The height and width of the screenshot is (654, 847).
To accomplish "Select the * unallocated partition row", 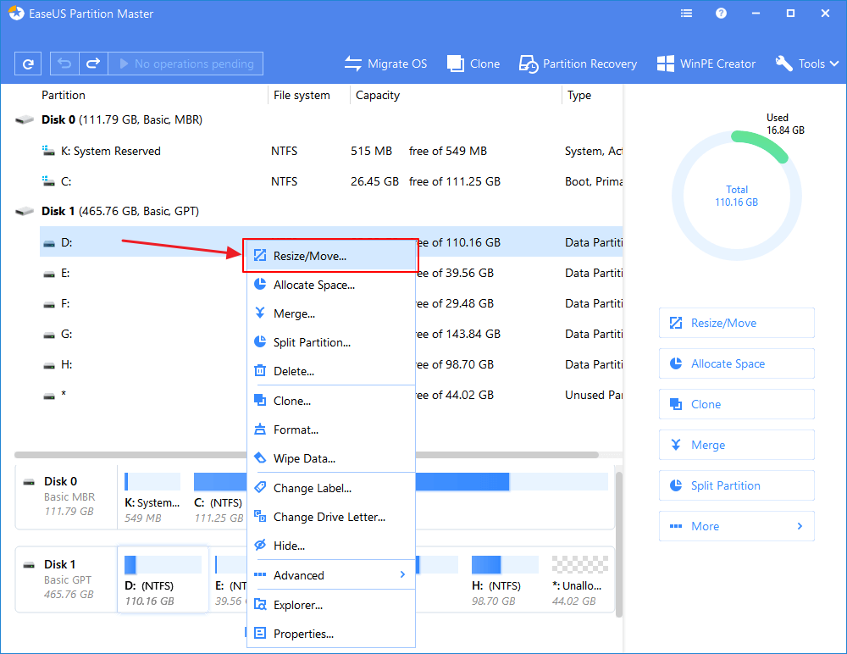I will [331, 395].
